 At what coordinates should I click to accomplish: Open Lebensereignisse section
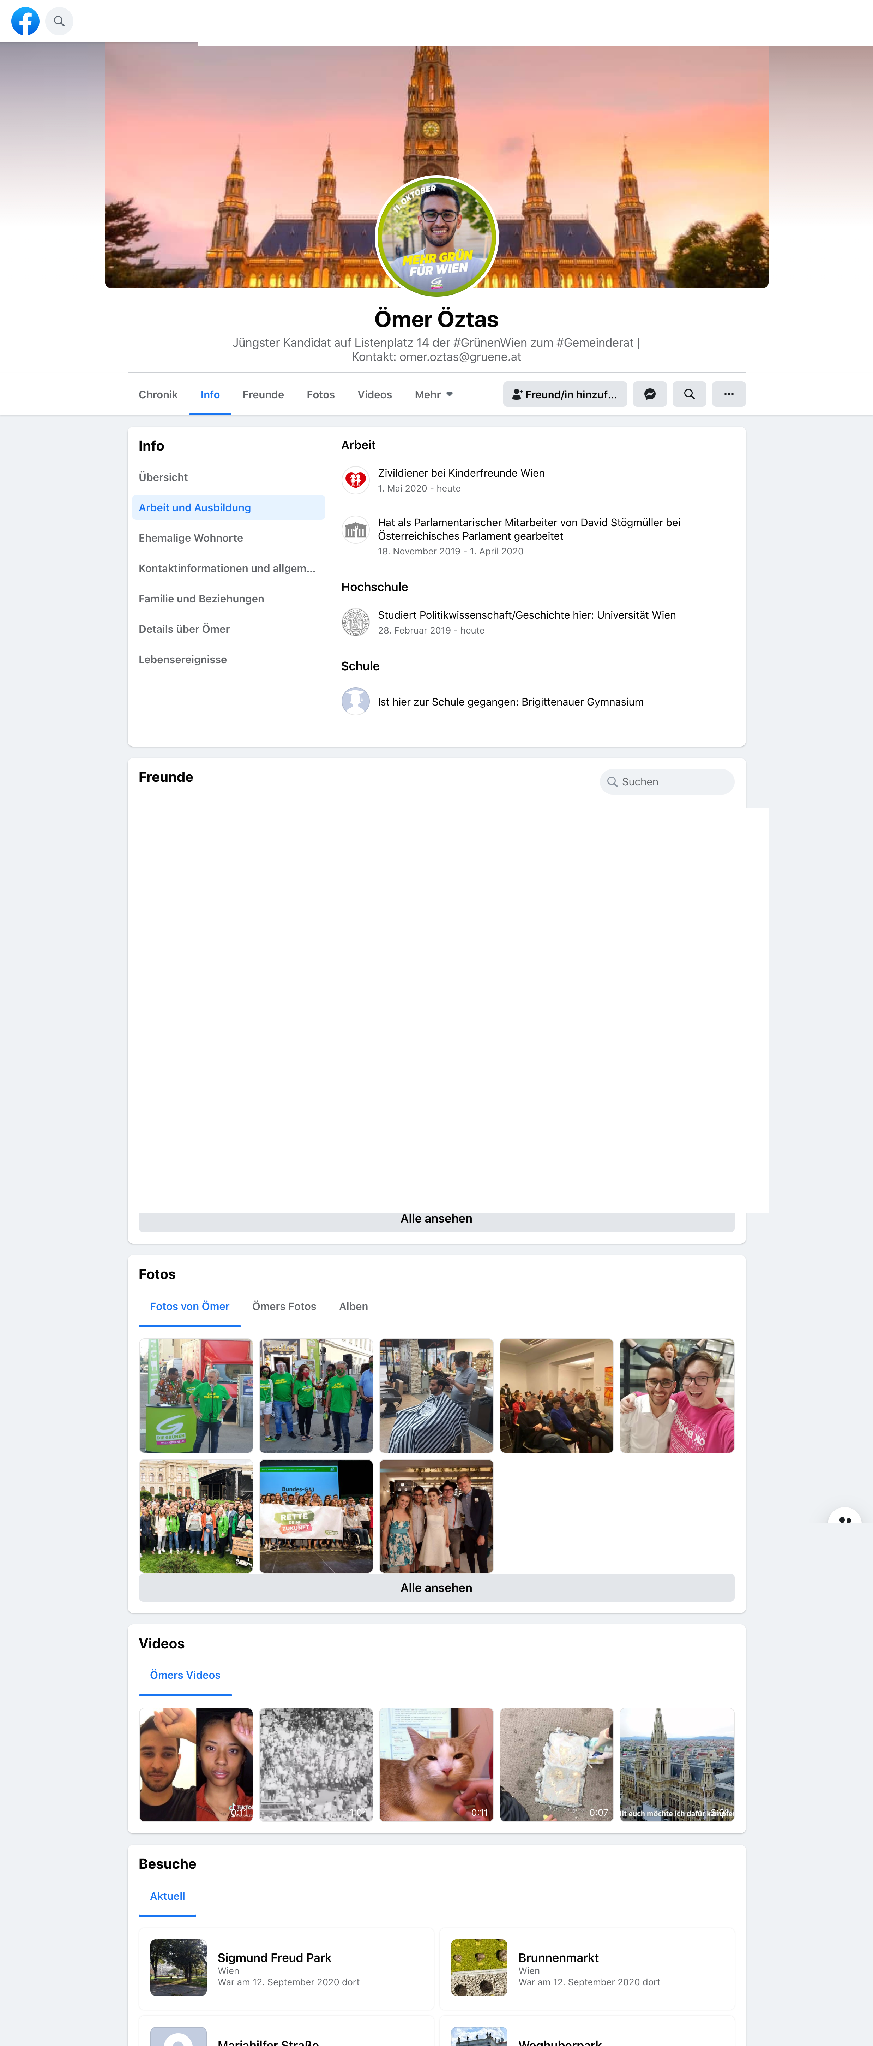click(229, 659)
